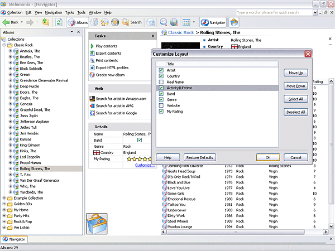The width and height of the screenshot is (335, 251).
Task: Click the artist icon beside Led Zeppelin
Action: tap(16, 157)
